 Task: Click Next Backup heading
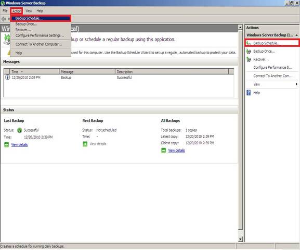point(93,121)
